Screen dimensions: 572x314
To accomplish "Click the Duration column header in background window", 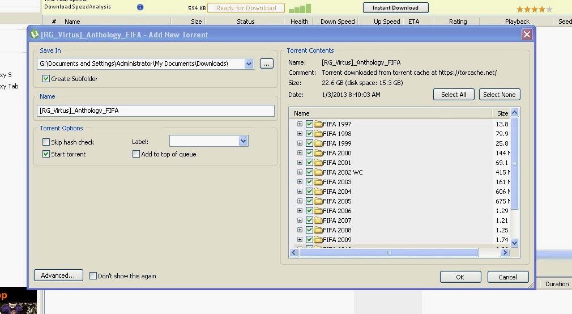I will [556, 284].
